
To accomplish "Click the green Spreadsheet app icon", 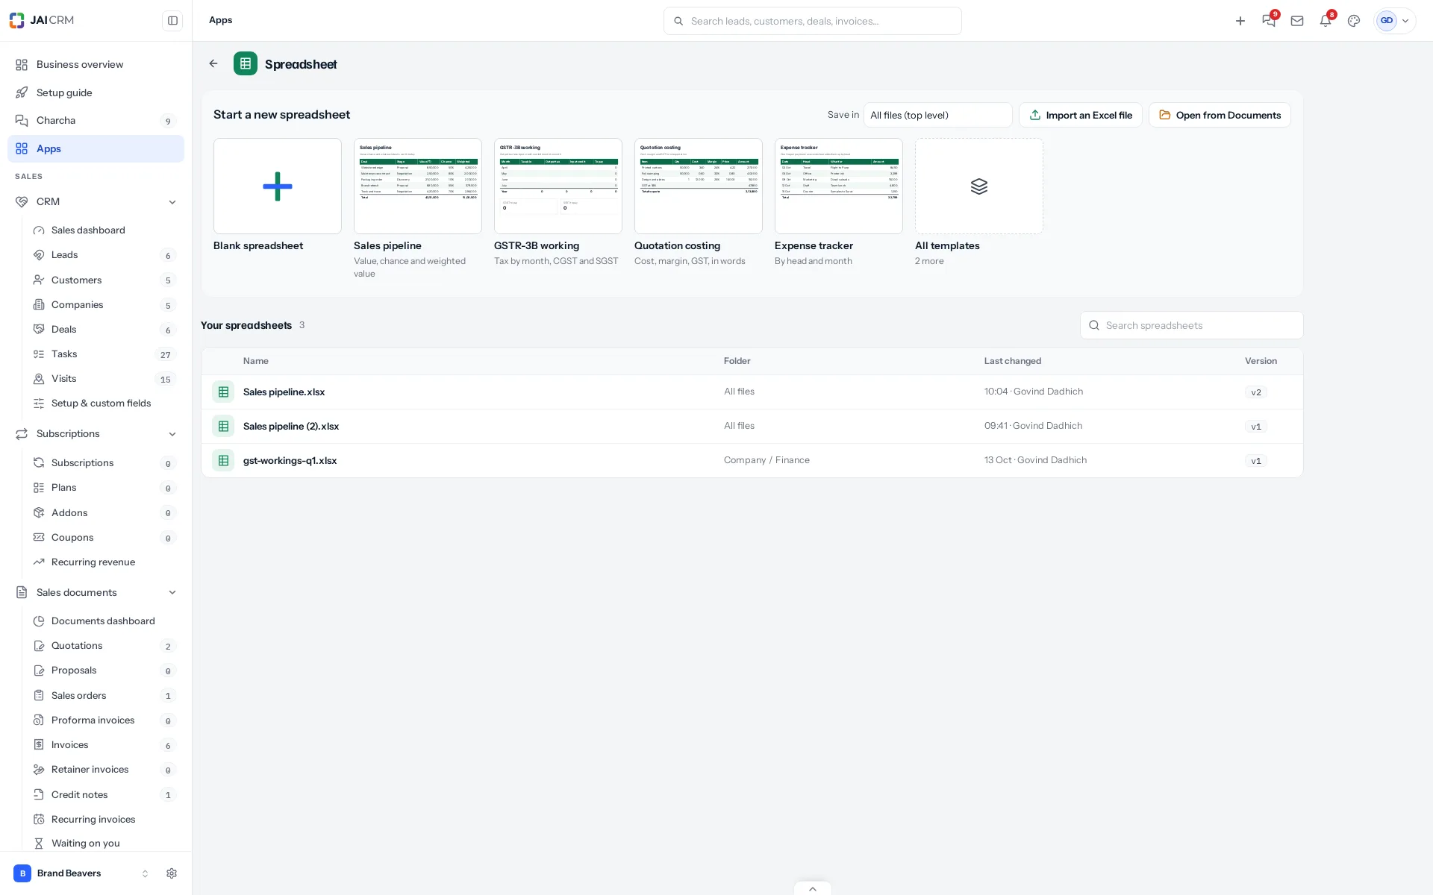I will 246,63.
